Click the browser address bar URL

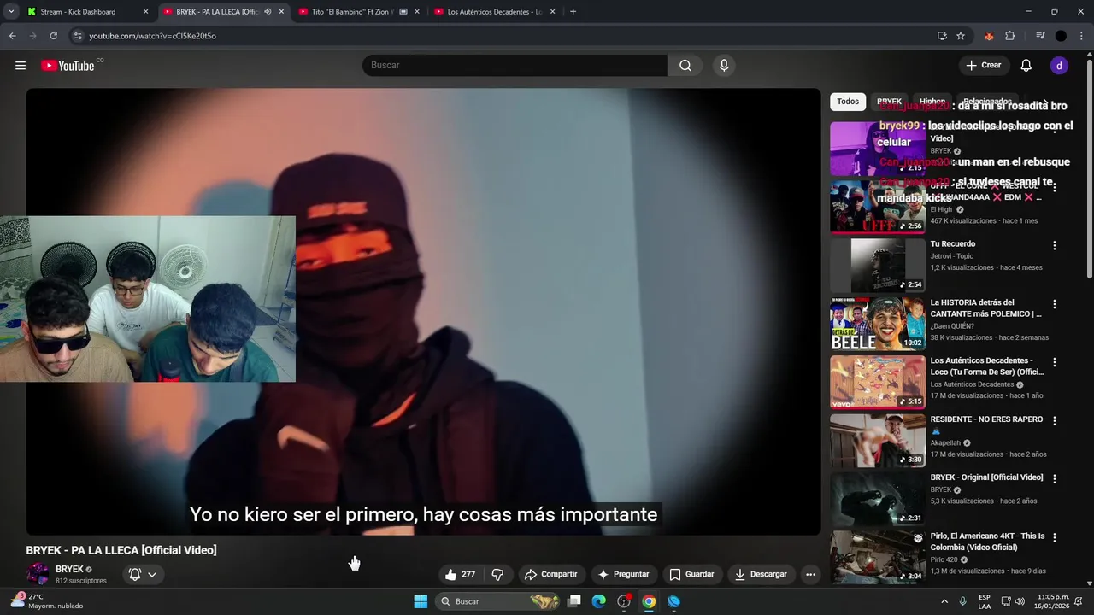[x=153, y=36]
